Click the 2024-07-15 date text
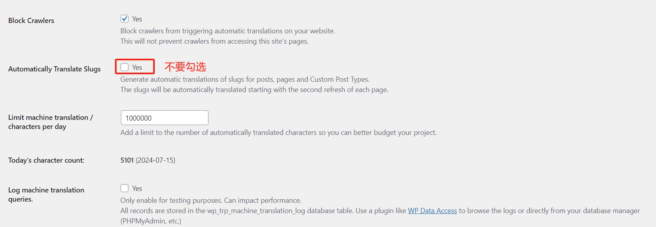 (x=156, y=160)
